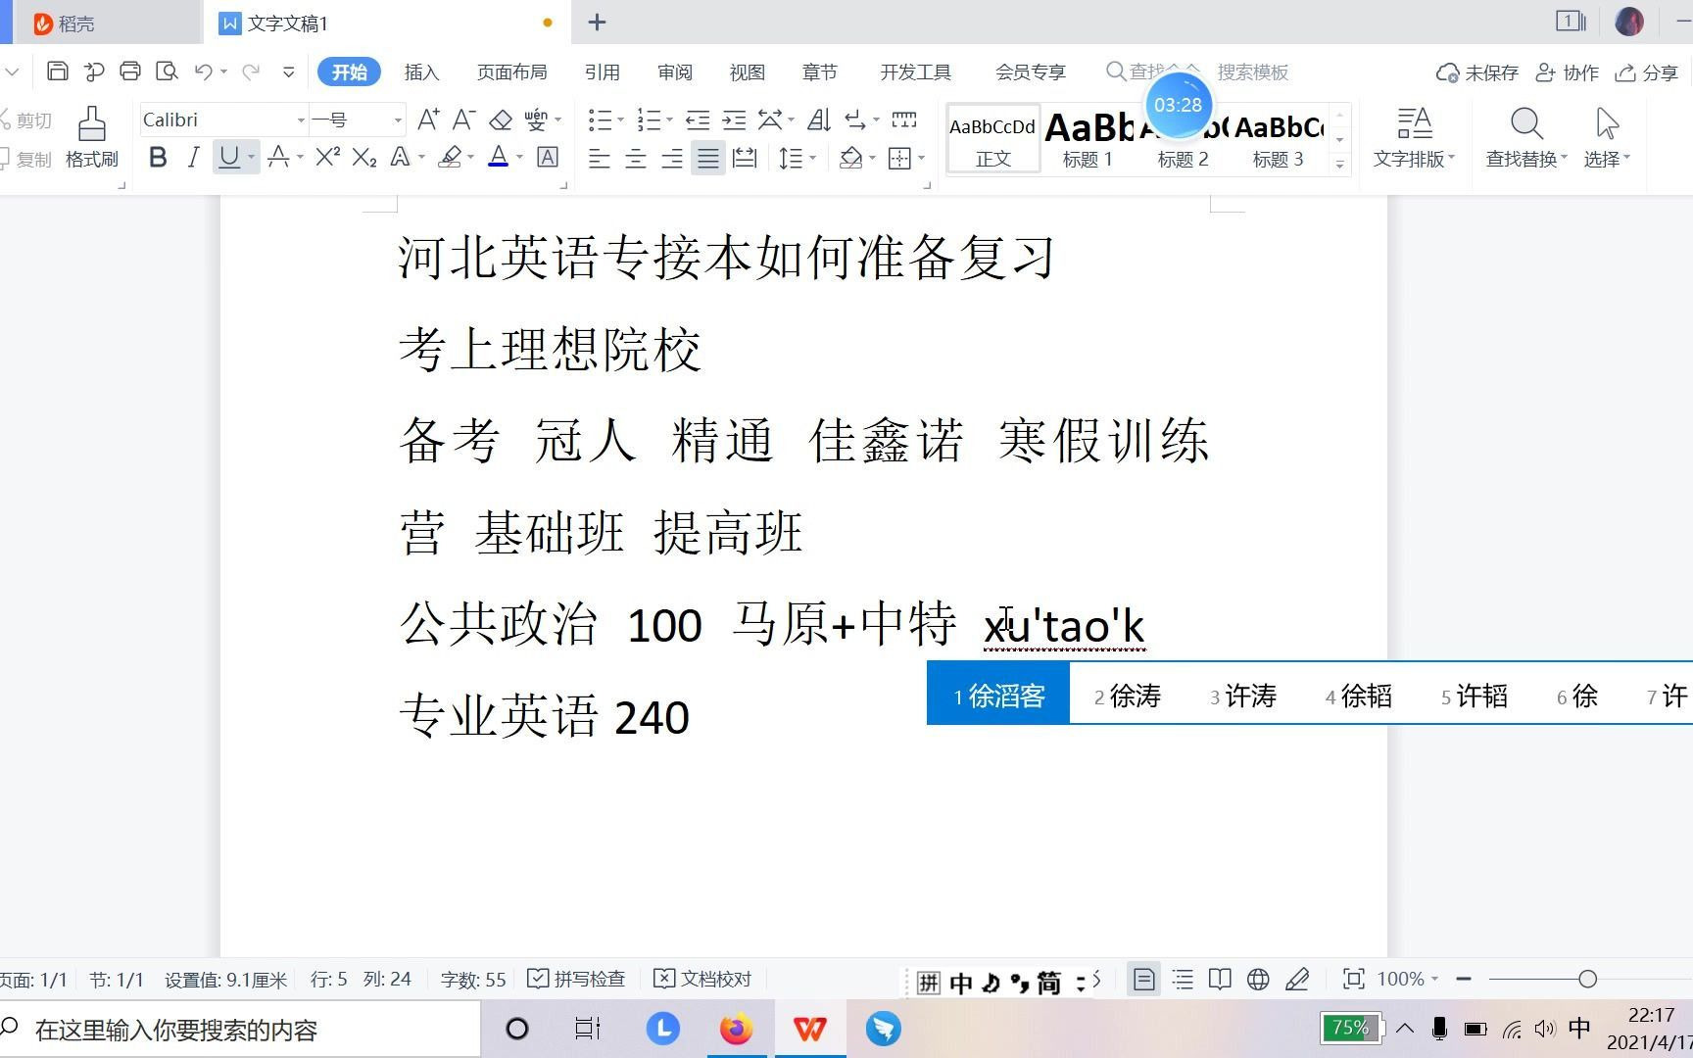Image resolution: width=1693 pixels, height=1058 pixels.
Task: Open the print icon in quick access toolbar
Action: click(129, 72)
